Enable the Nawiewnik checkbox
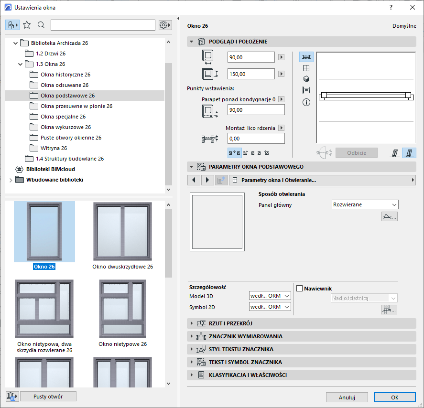The image size is (424, 408). 300,288
